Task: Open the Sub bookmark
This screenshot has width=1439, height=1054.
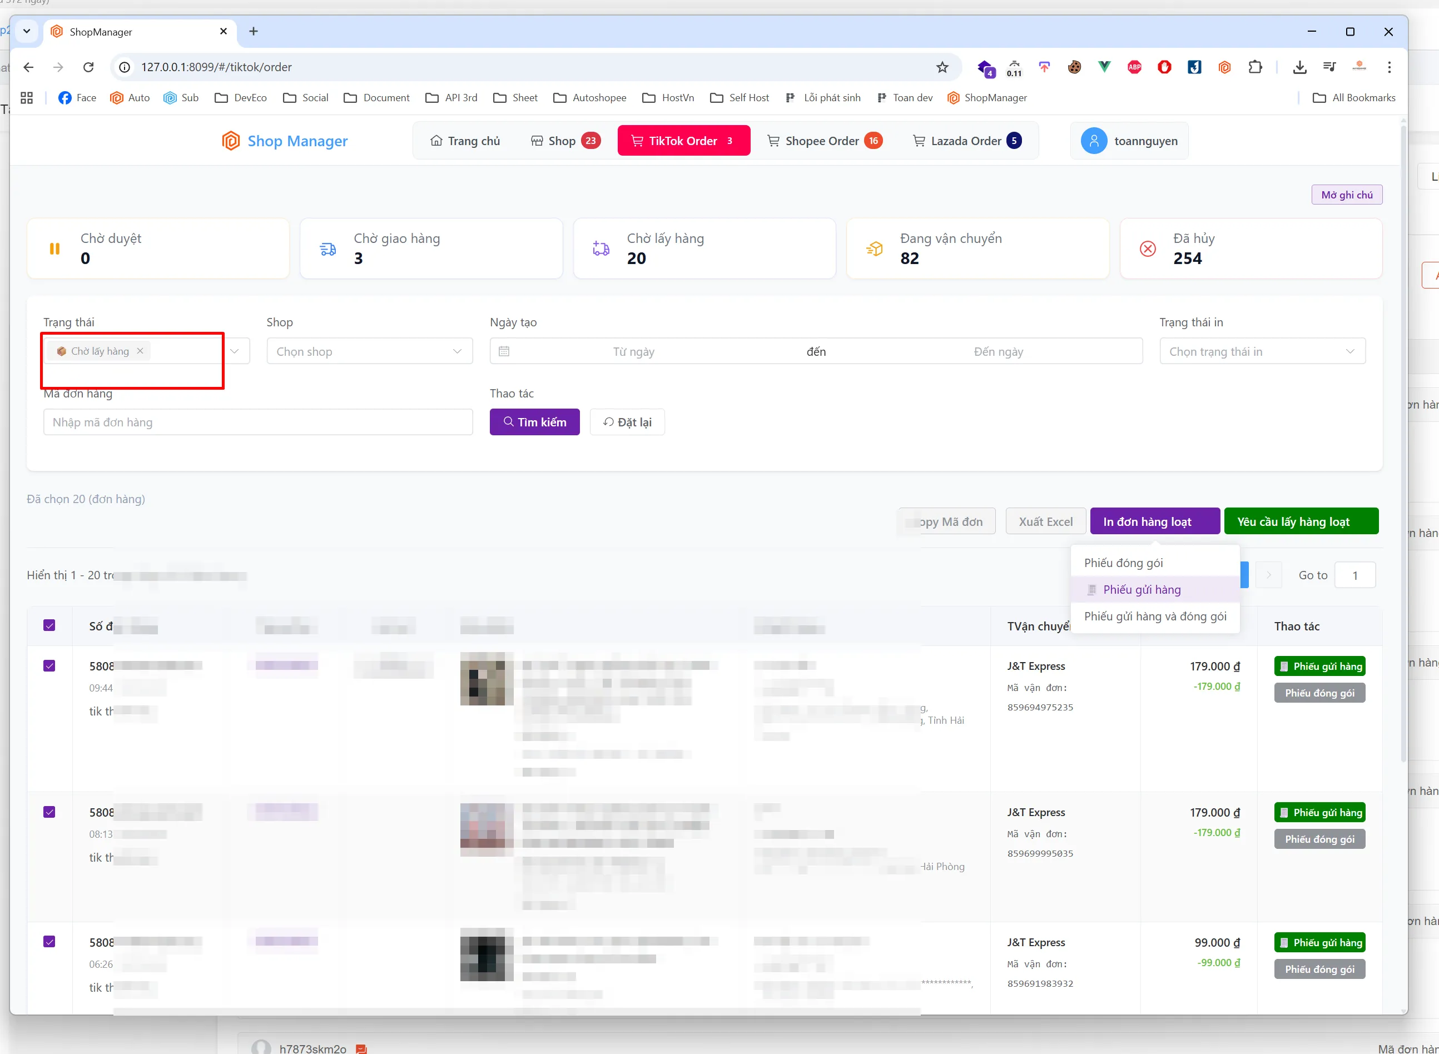Action: click(181, 98)
